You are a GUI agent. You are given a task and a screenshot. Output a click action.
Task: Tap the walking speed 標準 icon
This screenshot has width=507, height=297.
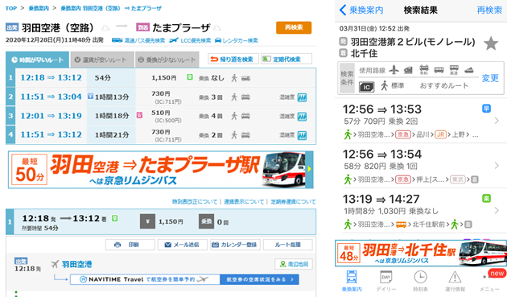coord(384,86)
